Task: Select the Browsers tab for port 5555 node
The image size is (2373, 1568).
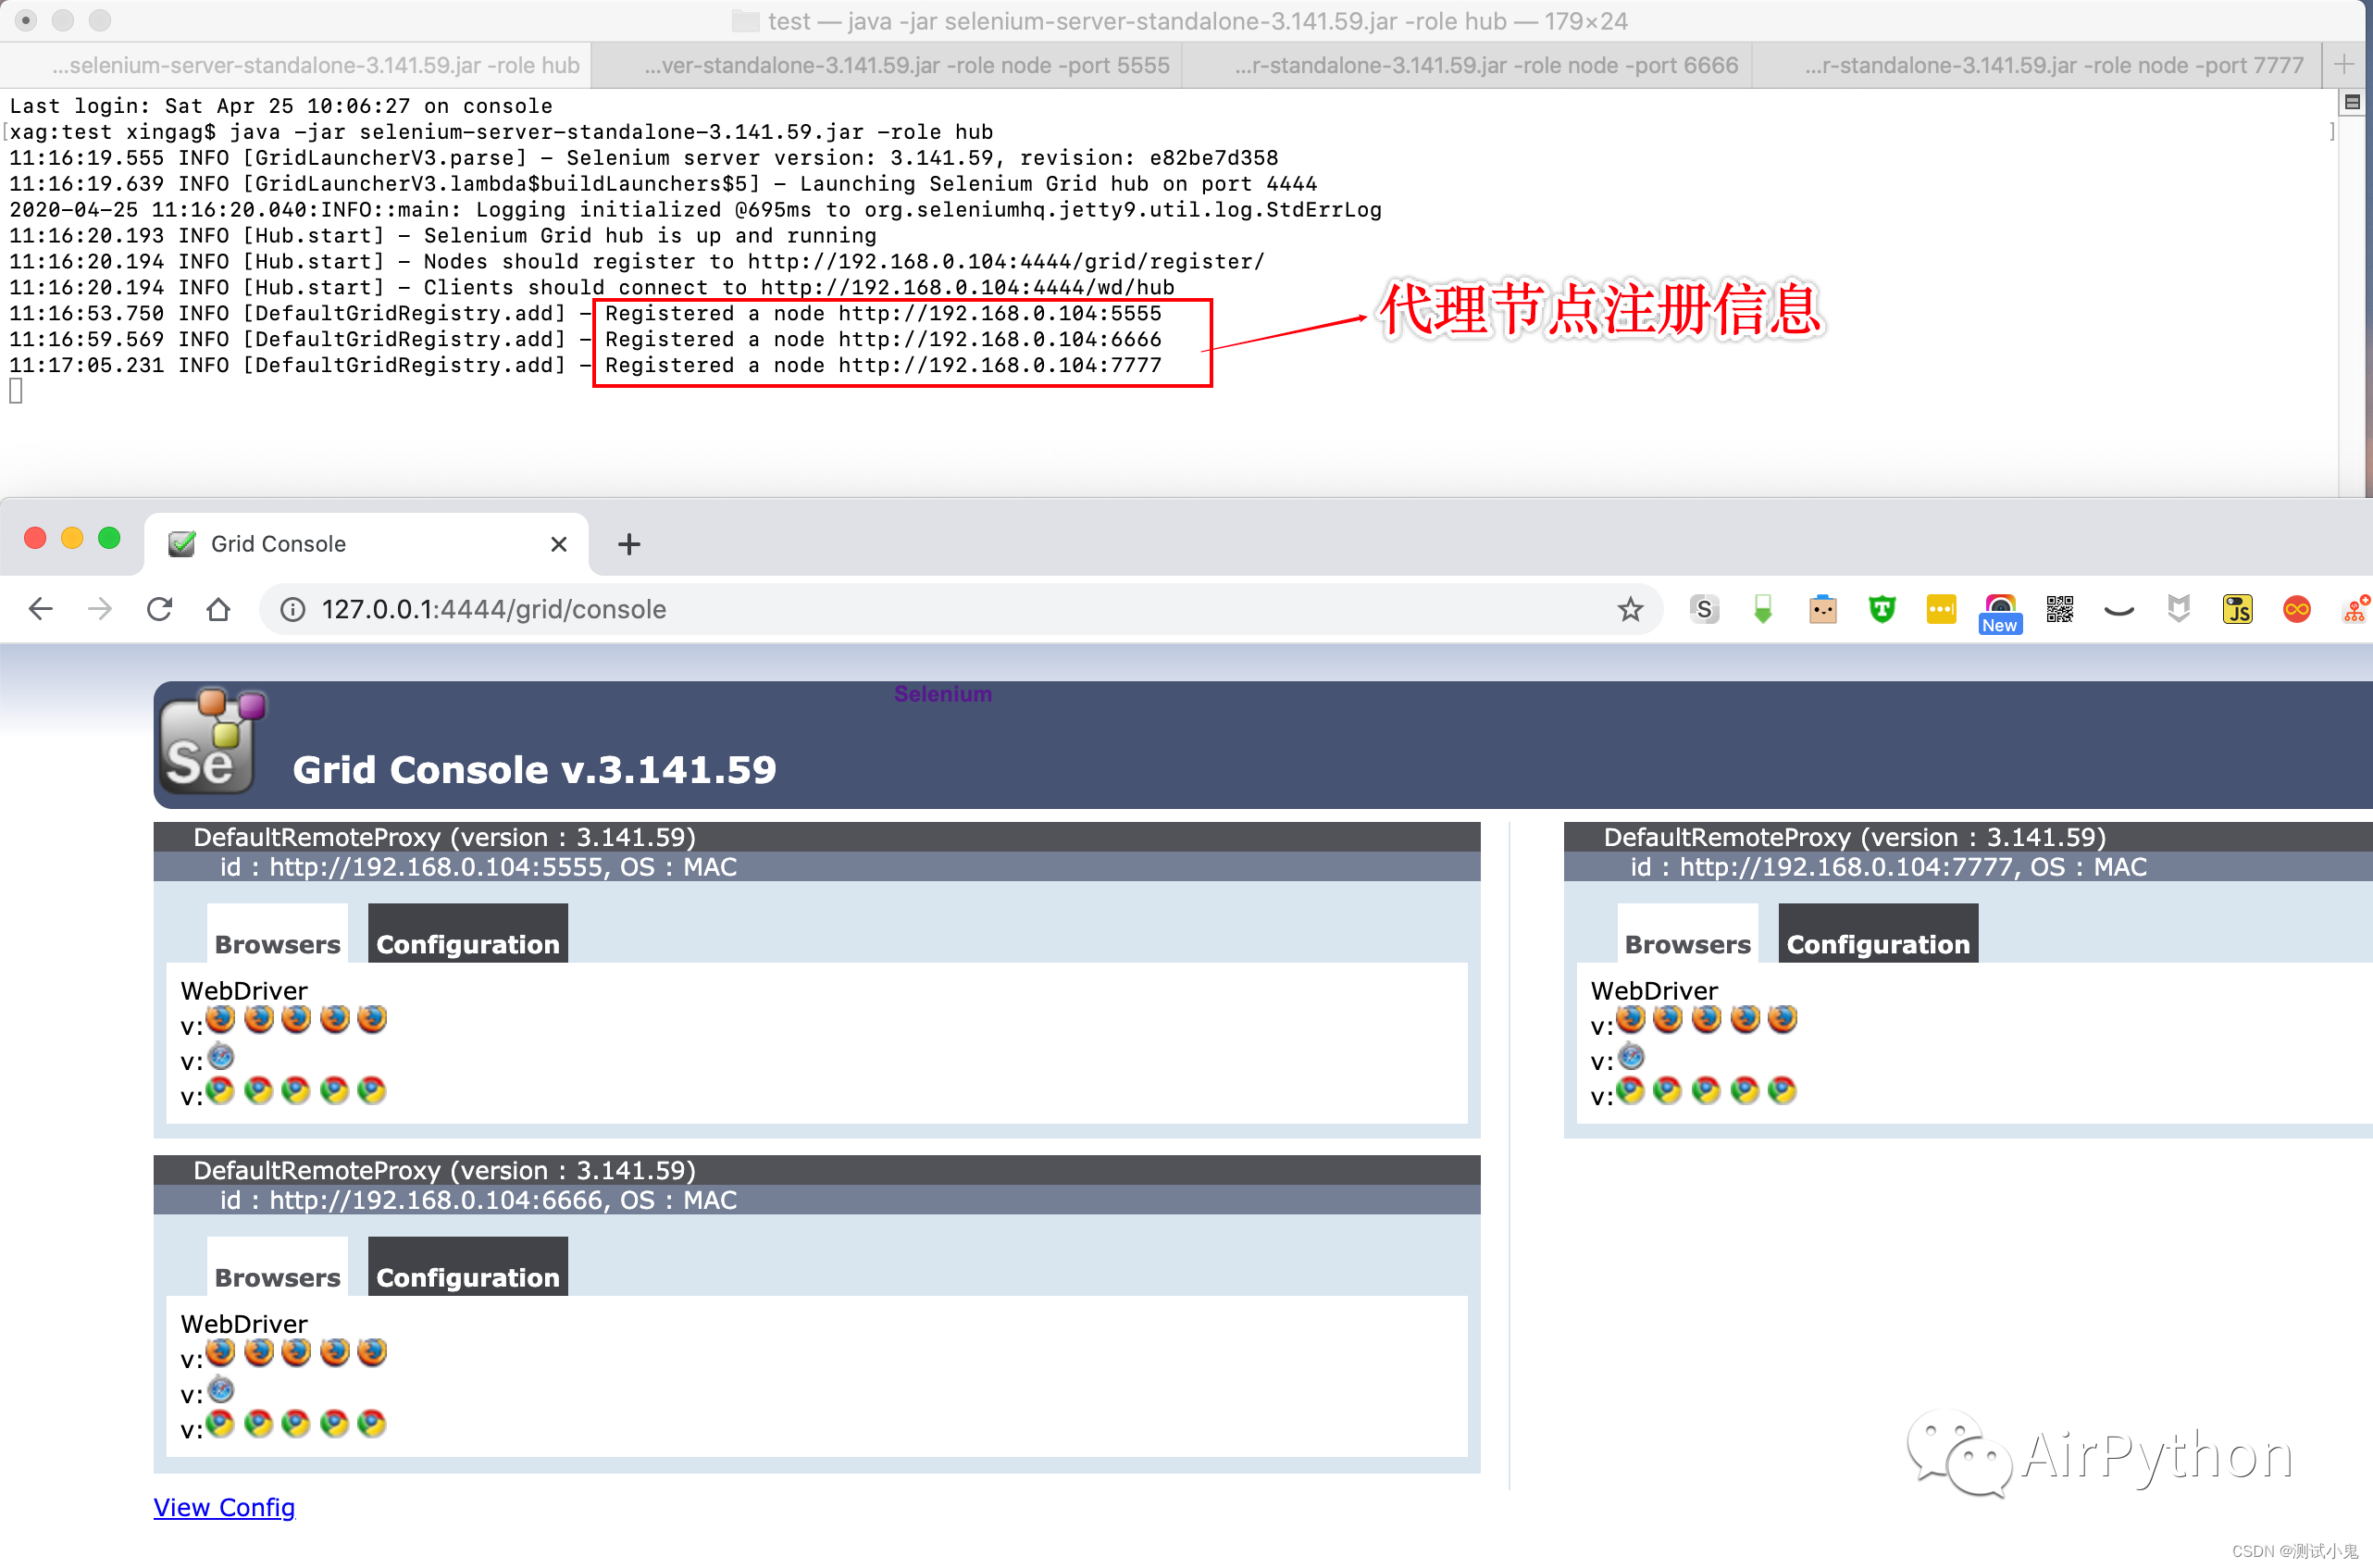Action: [x=275, y=943]
